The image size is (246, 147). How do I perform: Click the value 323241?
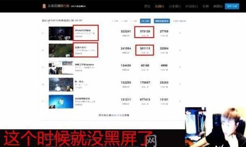click(x=126, y=31)
